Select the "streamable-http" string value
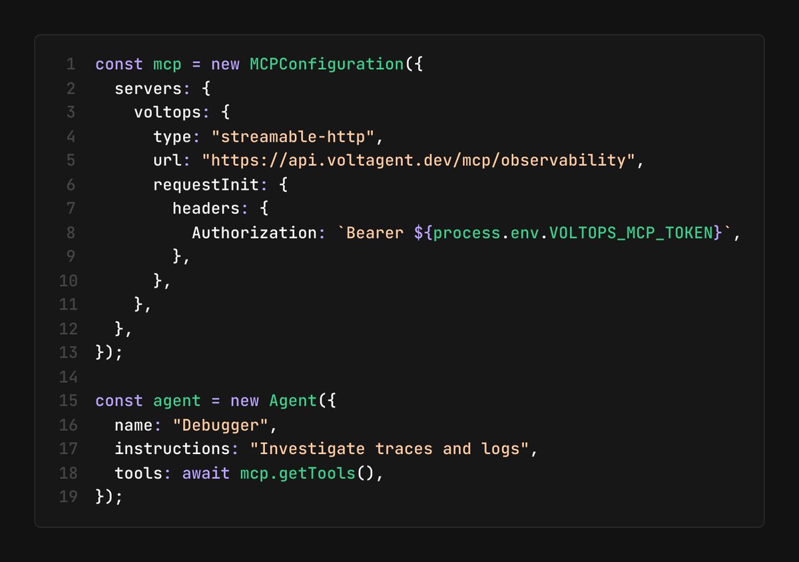799x562 pixels. click(293, 137)
